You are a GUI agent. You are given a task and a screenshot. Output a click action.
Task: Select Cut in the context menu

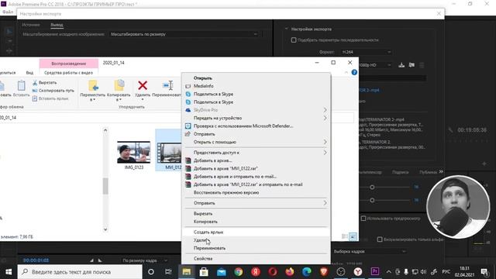[257, 214]
